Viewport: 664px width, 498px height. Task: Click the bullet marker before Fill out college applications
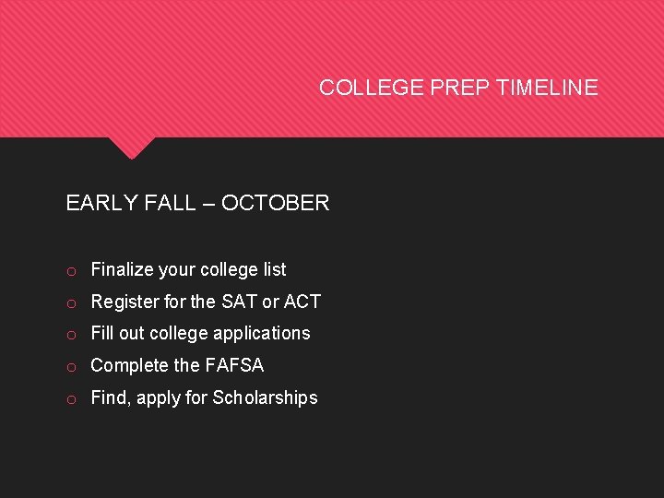(x=71, y=334)
